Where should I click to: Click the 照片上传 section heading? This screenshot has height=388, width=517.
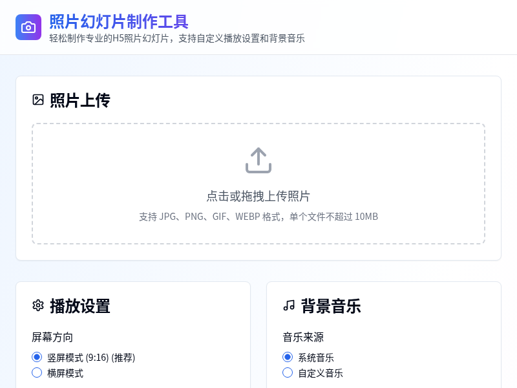tap(80, 100)
